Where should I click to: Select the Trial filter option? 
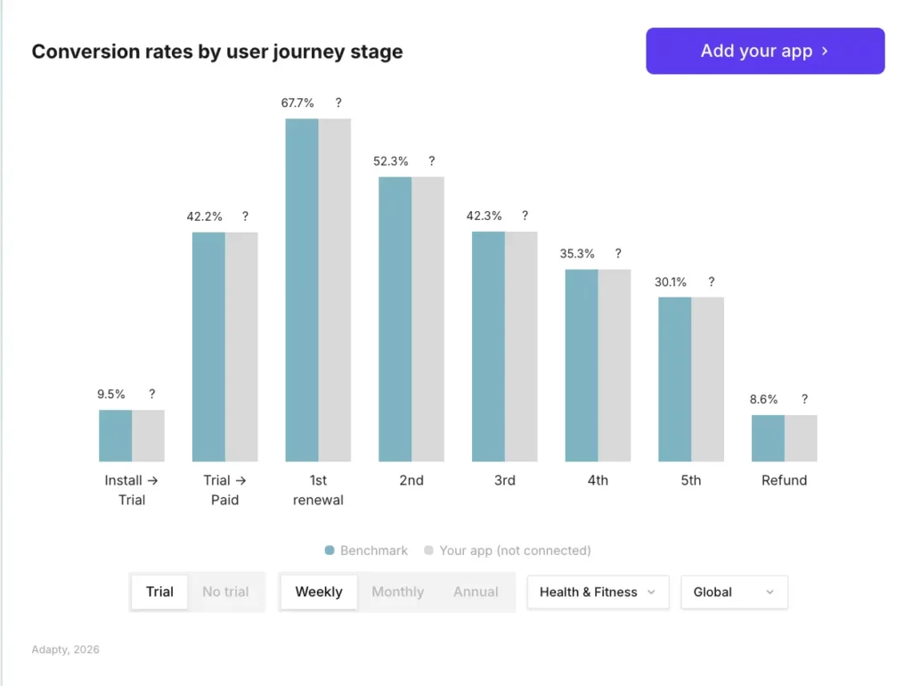coord(159,592)
